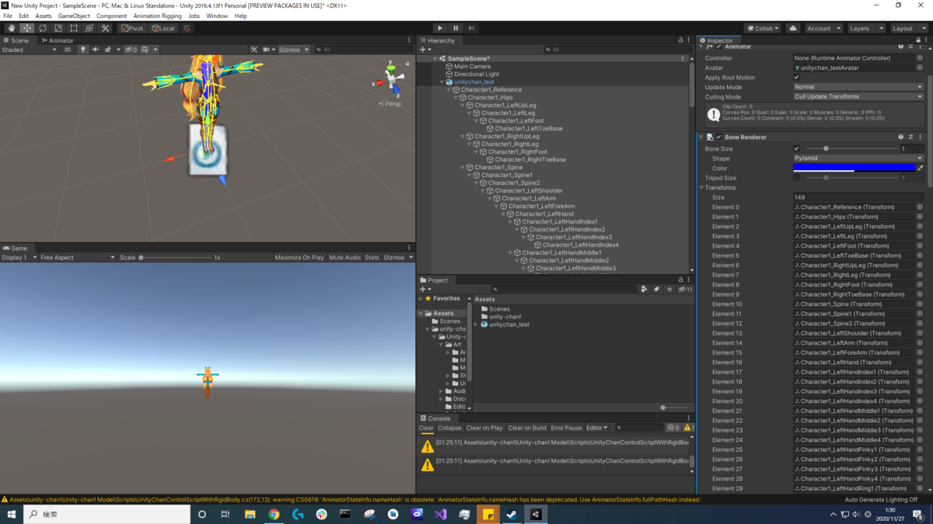This screenshot has height=524, width=933.
Task: Toggle the Bone Size checkbox
Action: [796, 148]
